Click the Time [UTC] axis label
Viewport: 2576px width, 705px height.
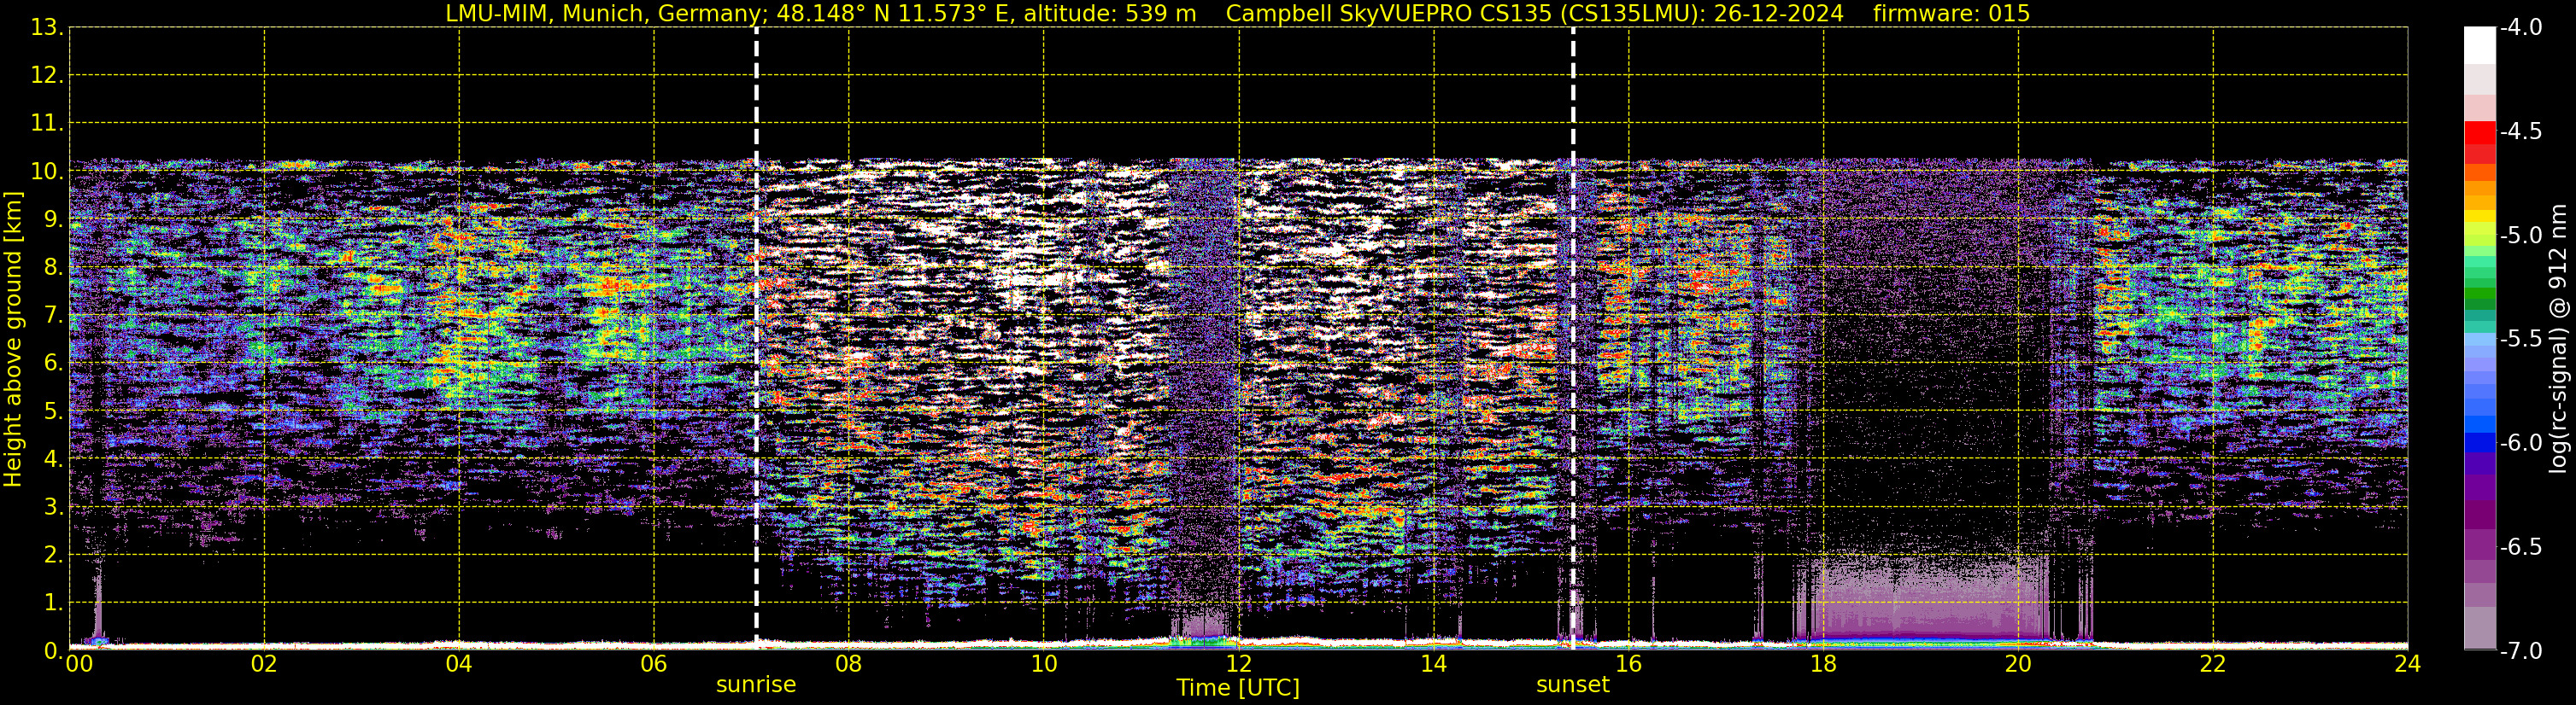click(1238, 688)
